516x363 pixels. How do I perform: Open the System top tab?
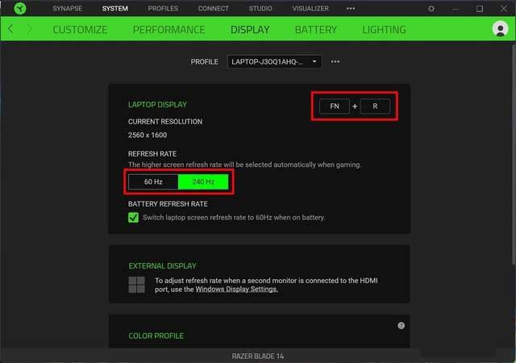114,9
